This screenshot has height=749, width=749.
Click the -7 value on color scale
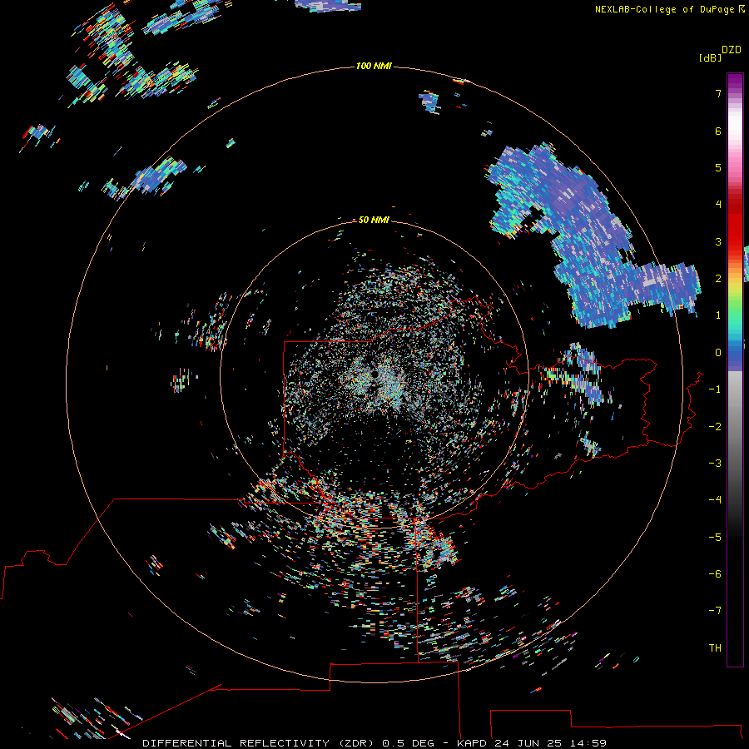tap(715, 611)
